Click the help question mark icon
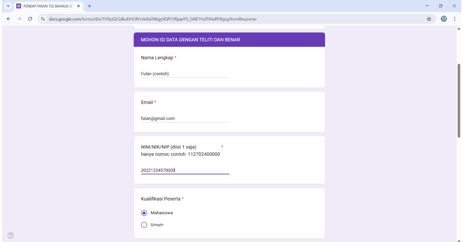463x242 pixels. point(10,235)
